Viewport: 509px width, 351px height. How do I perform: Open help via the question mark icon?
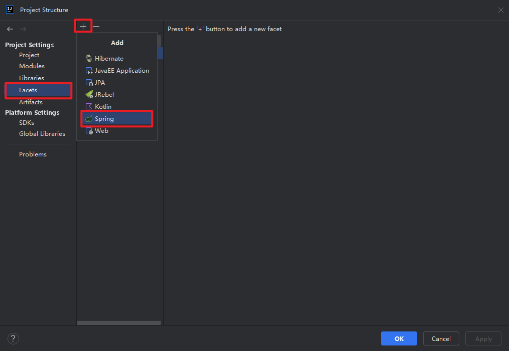(x=13, y=338)
